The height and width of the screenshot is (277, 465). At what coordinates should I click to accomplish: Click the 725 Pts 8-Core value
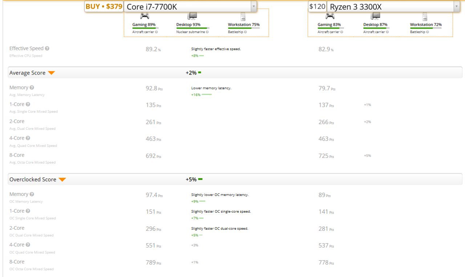tap(326, 156)
